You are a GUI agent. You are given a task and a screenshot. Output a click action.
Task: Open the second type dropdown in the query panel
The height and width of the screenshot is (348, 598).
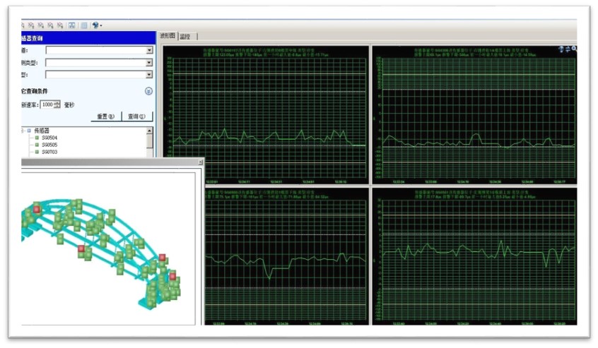149,62
